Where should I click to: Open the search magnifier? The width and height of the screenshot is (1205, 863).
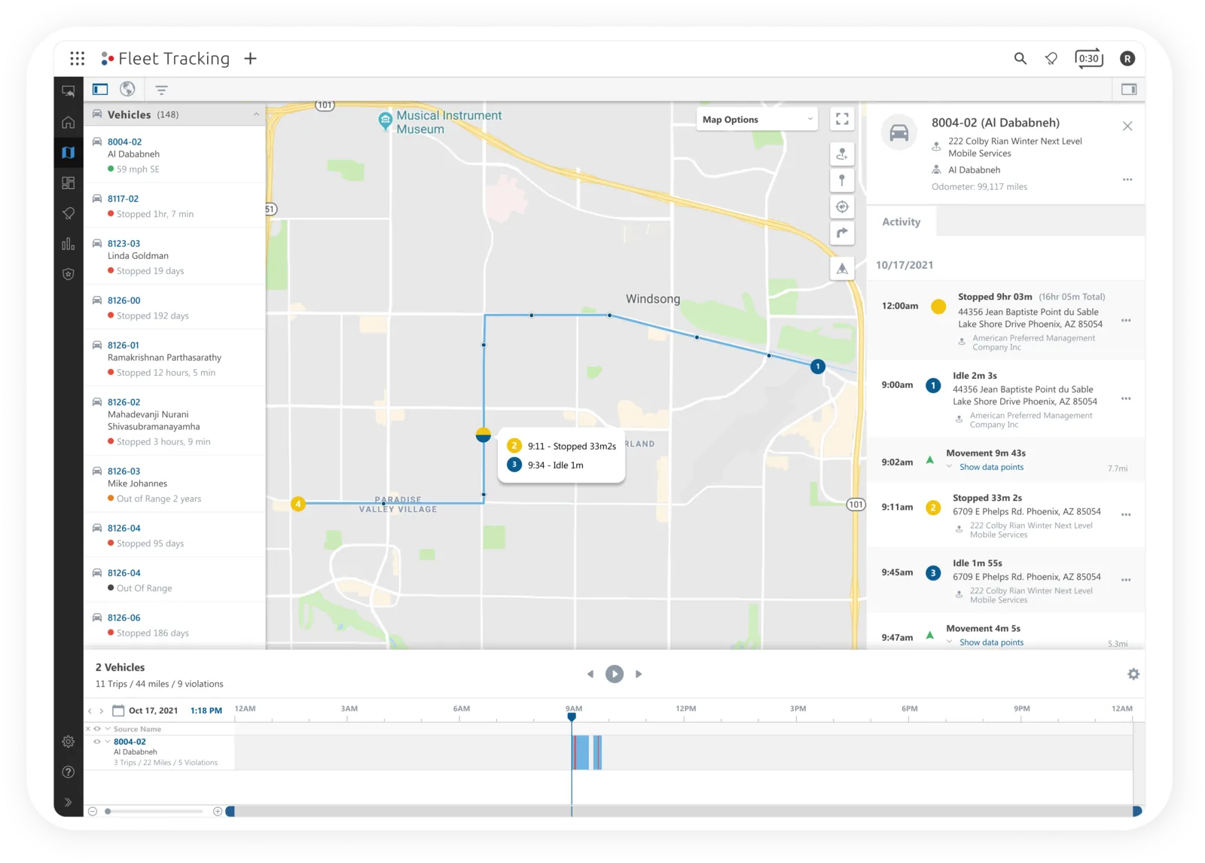coord(1020,58)
